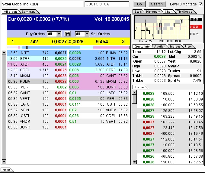This screenshot has width=205, height=173.
Task: Click the link icon between order filters
Action: pyautogui.click(x=68, y=34)
